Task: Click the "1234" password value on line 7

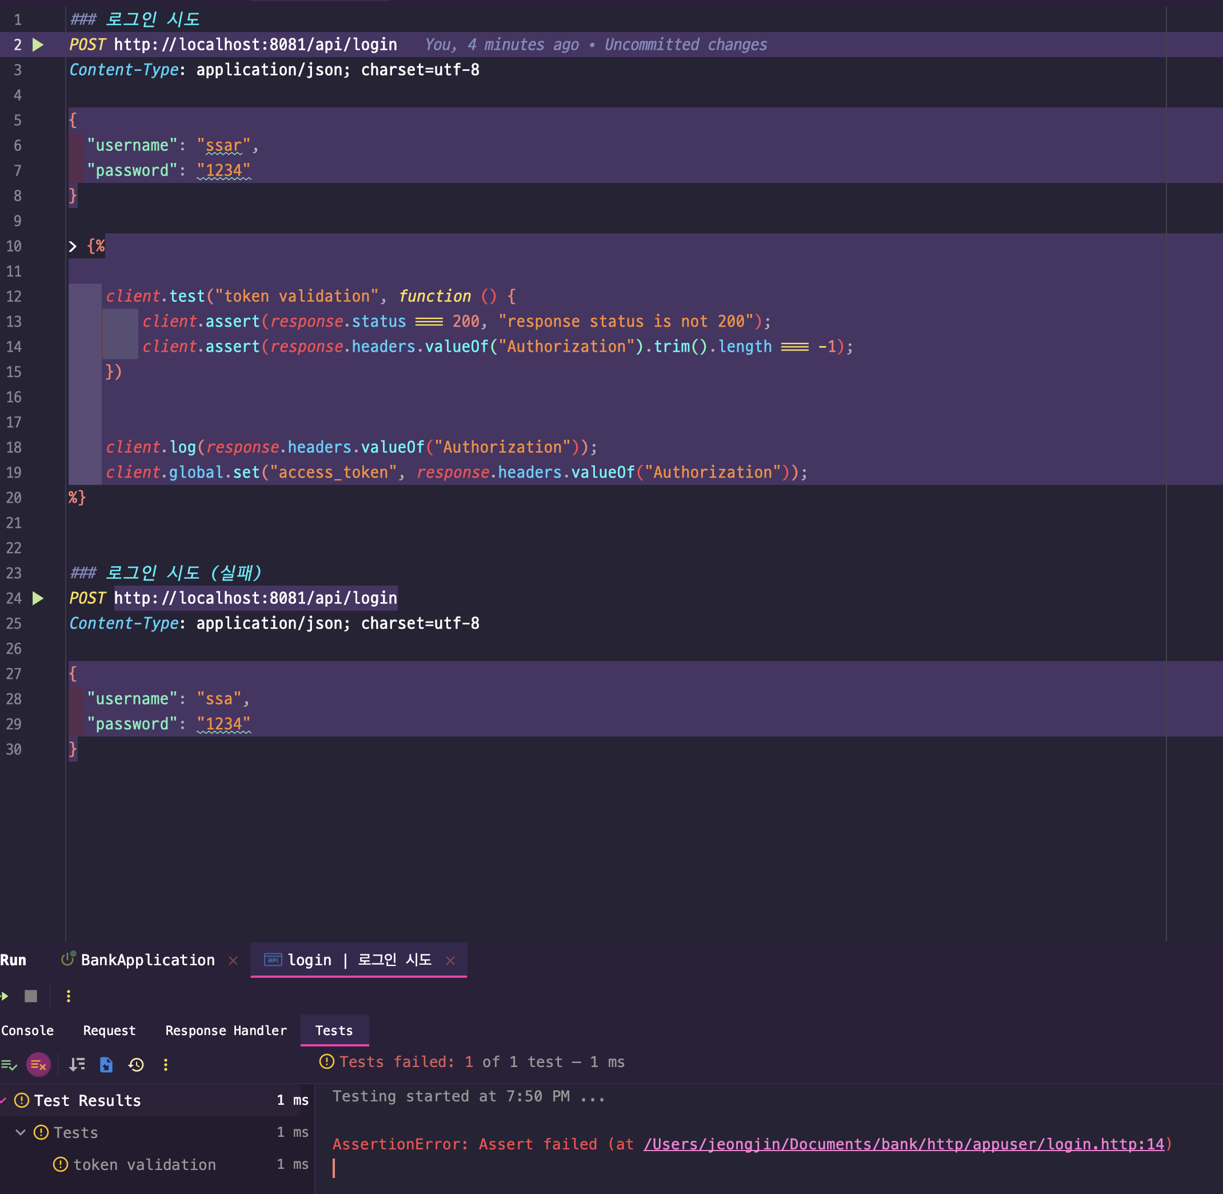Action: pyautogui.click(x=223, y=170)
